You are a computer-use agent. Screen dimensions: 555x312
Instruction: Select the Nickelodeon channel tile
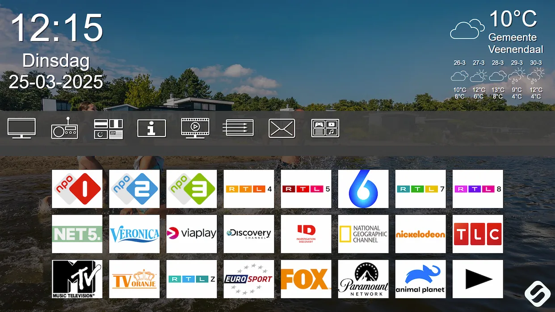point(420,234)
